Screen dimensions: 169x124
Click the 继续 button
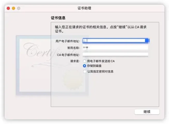(x=147, y=112)
